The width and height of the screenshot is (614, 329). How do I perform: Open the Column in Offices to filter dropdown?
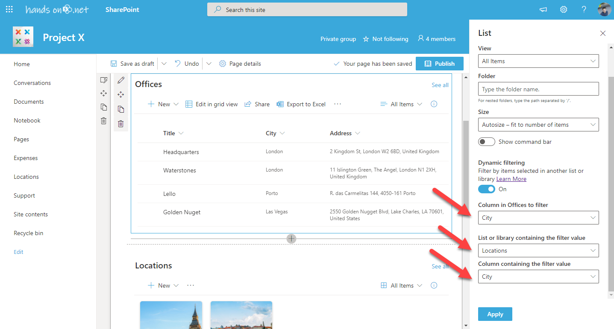tap(538, 218)
